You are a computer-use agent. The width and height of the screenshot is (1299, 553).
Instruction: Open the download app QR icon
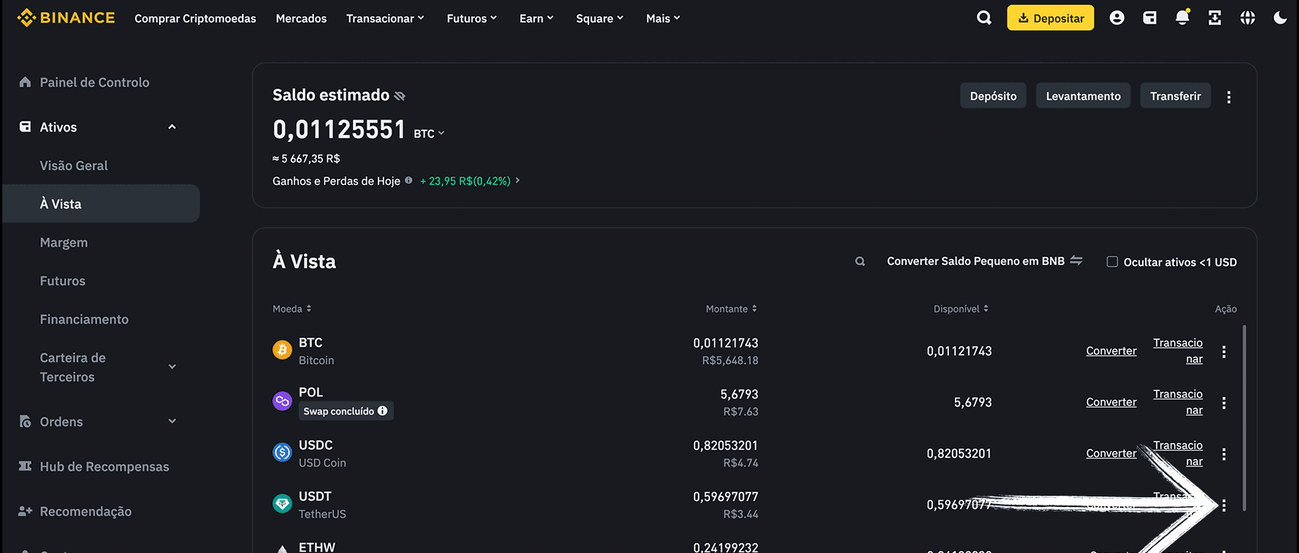click(x=1215, y=17)
